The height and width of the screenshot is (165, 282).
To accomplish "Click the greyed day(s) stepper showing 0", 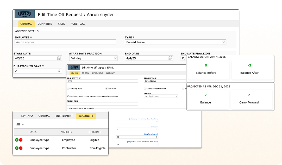I will click(x=157, y=129).
